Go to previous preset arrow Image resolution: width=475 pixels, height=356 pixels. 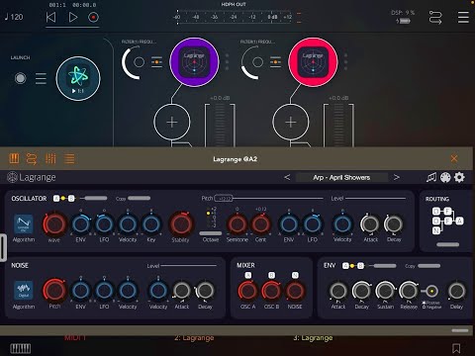coord(287,177)
